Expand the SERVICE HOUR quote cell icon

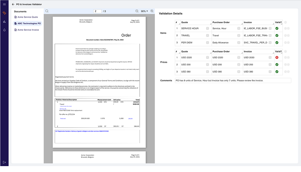207,29
